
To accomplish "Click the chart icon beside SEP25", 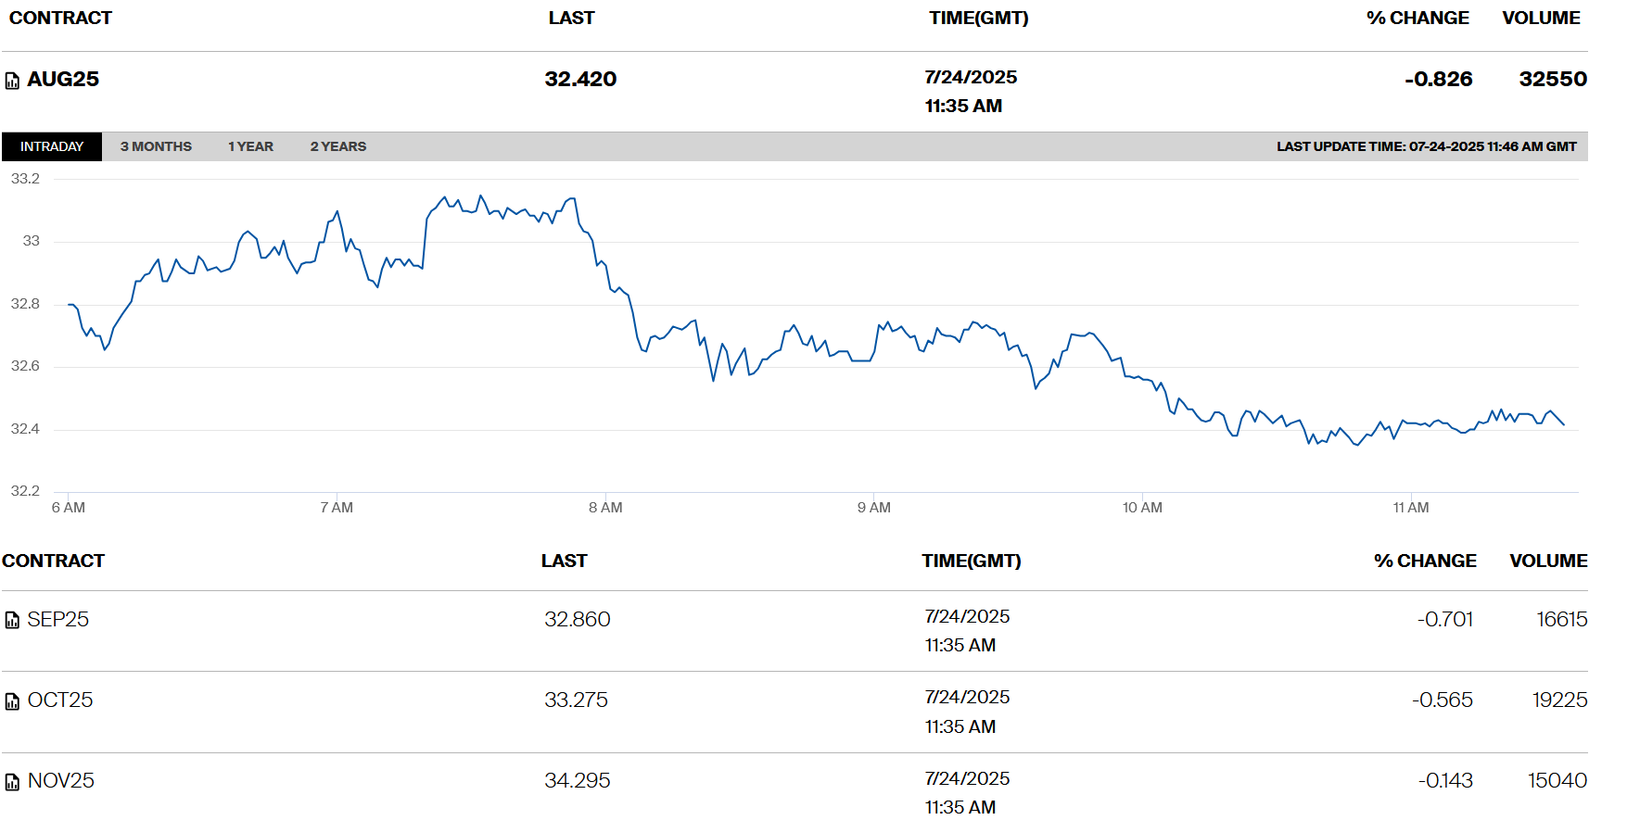I will click(x=12, y=620).
